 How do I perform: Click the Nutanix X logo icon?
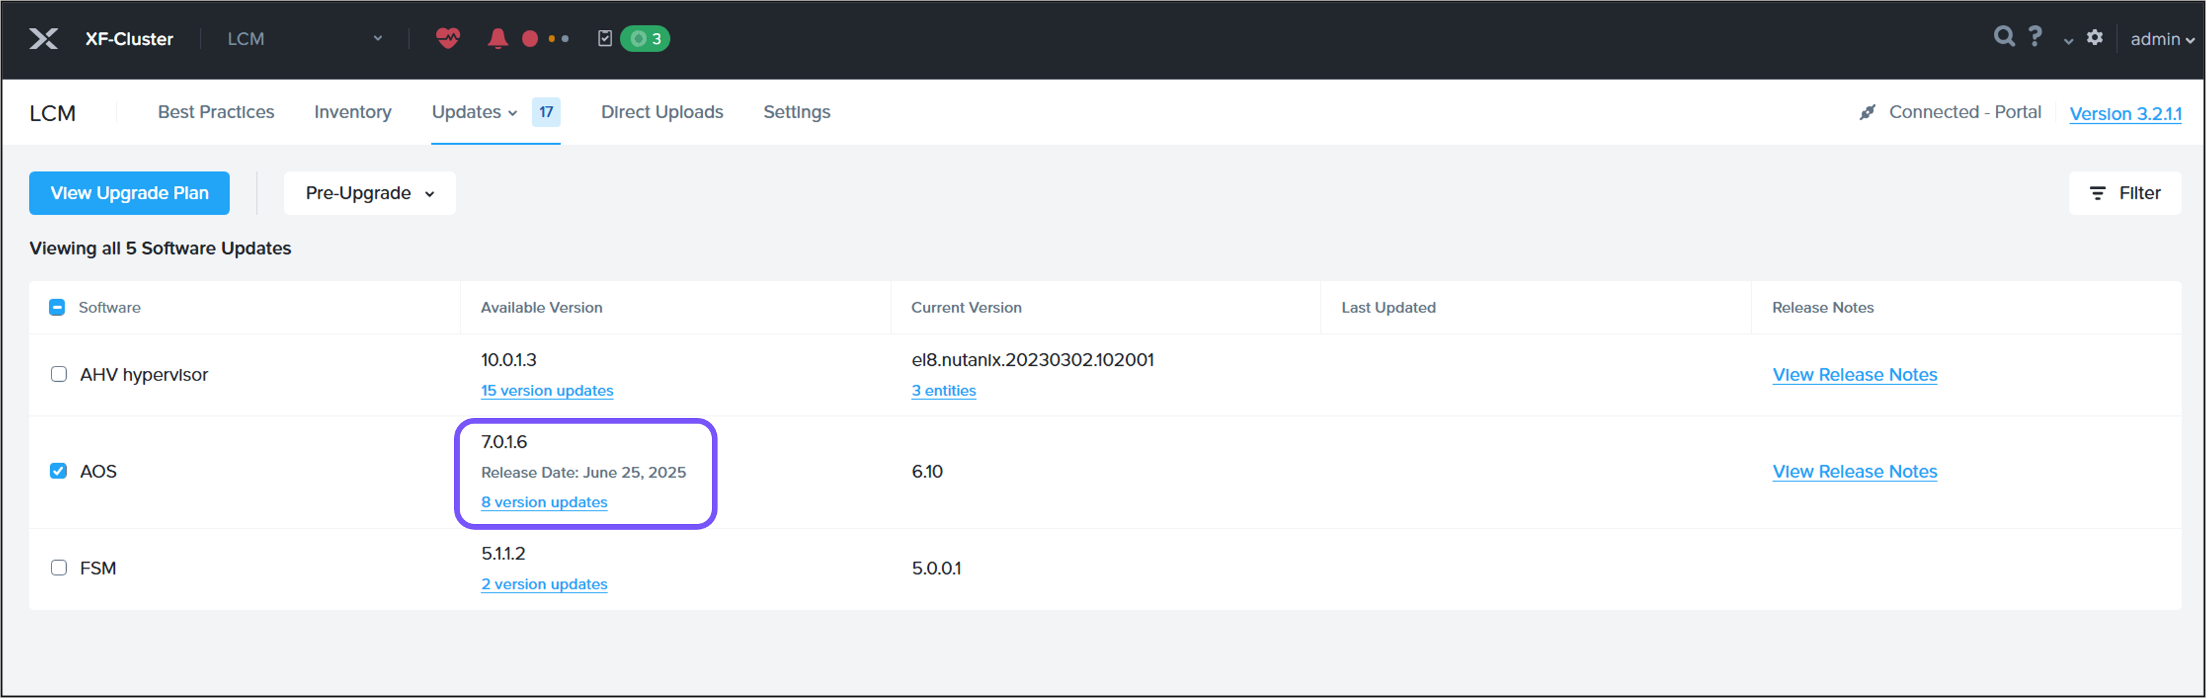click(44, 39)
